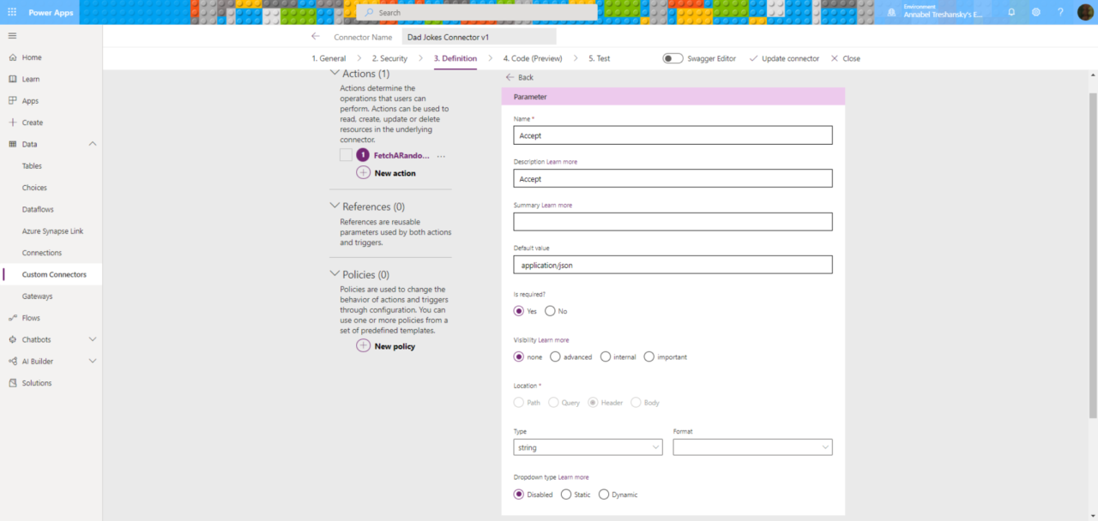Viewport: 1098px width, 521px height.
Task: Open the Type dropdown showing string
Action: coord(588,447)
